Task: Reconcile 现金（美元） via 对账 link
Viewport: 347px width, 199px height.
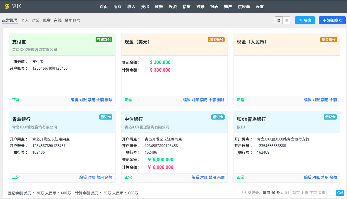Action: [195, 100]
